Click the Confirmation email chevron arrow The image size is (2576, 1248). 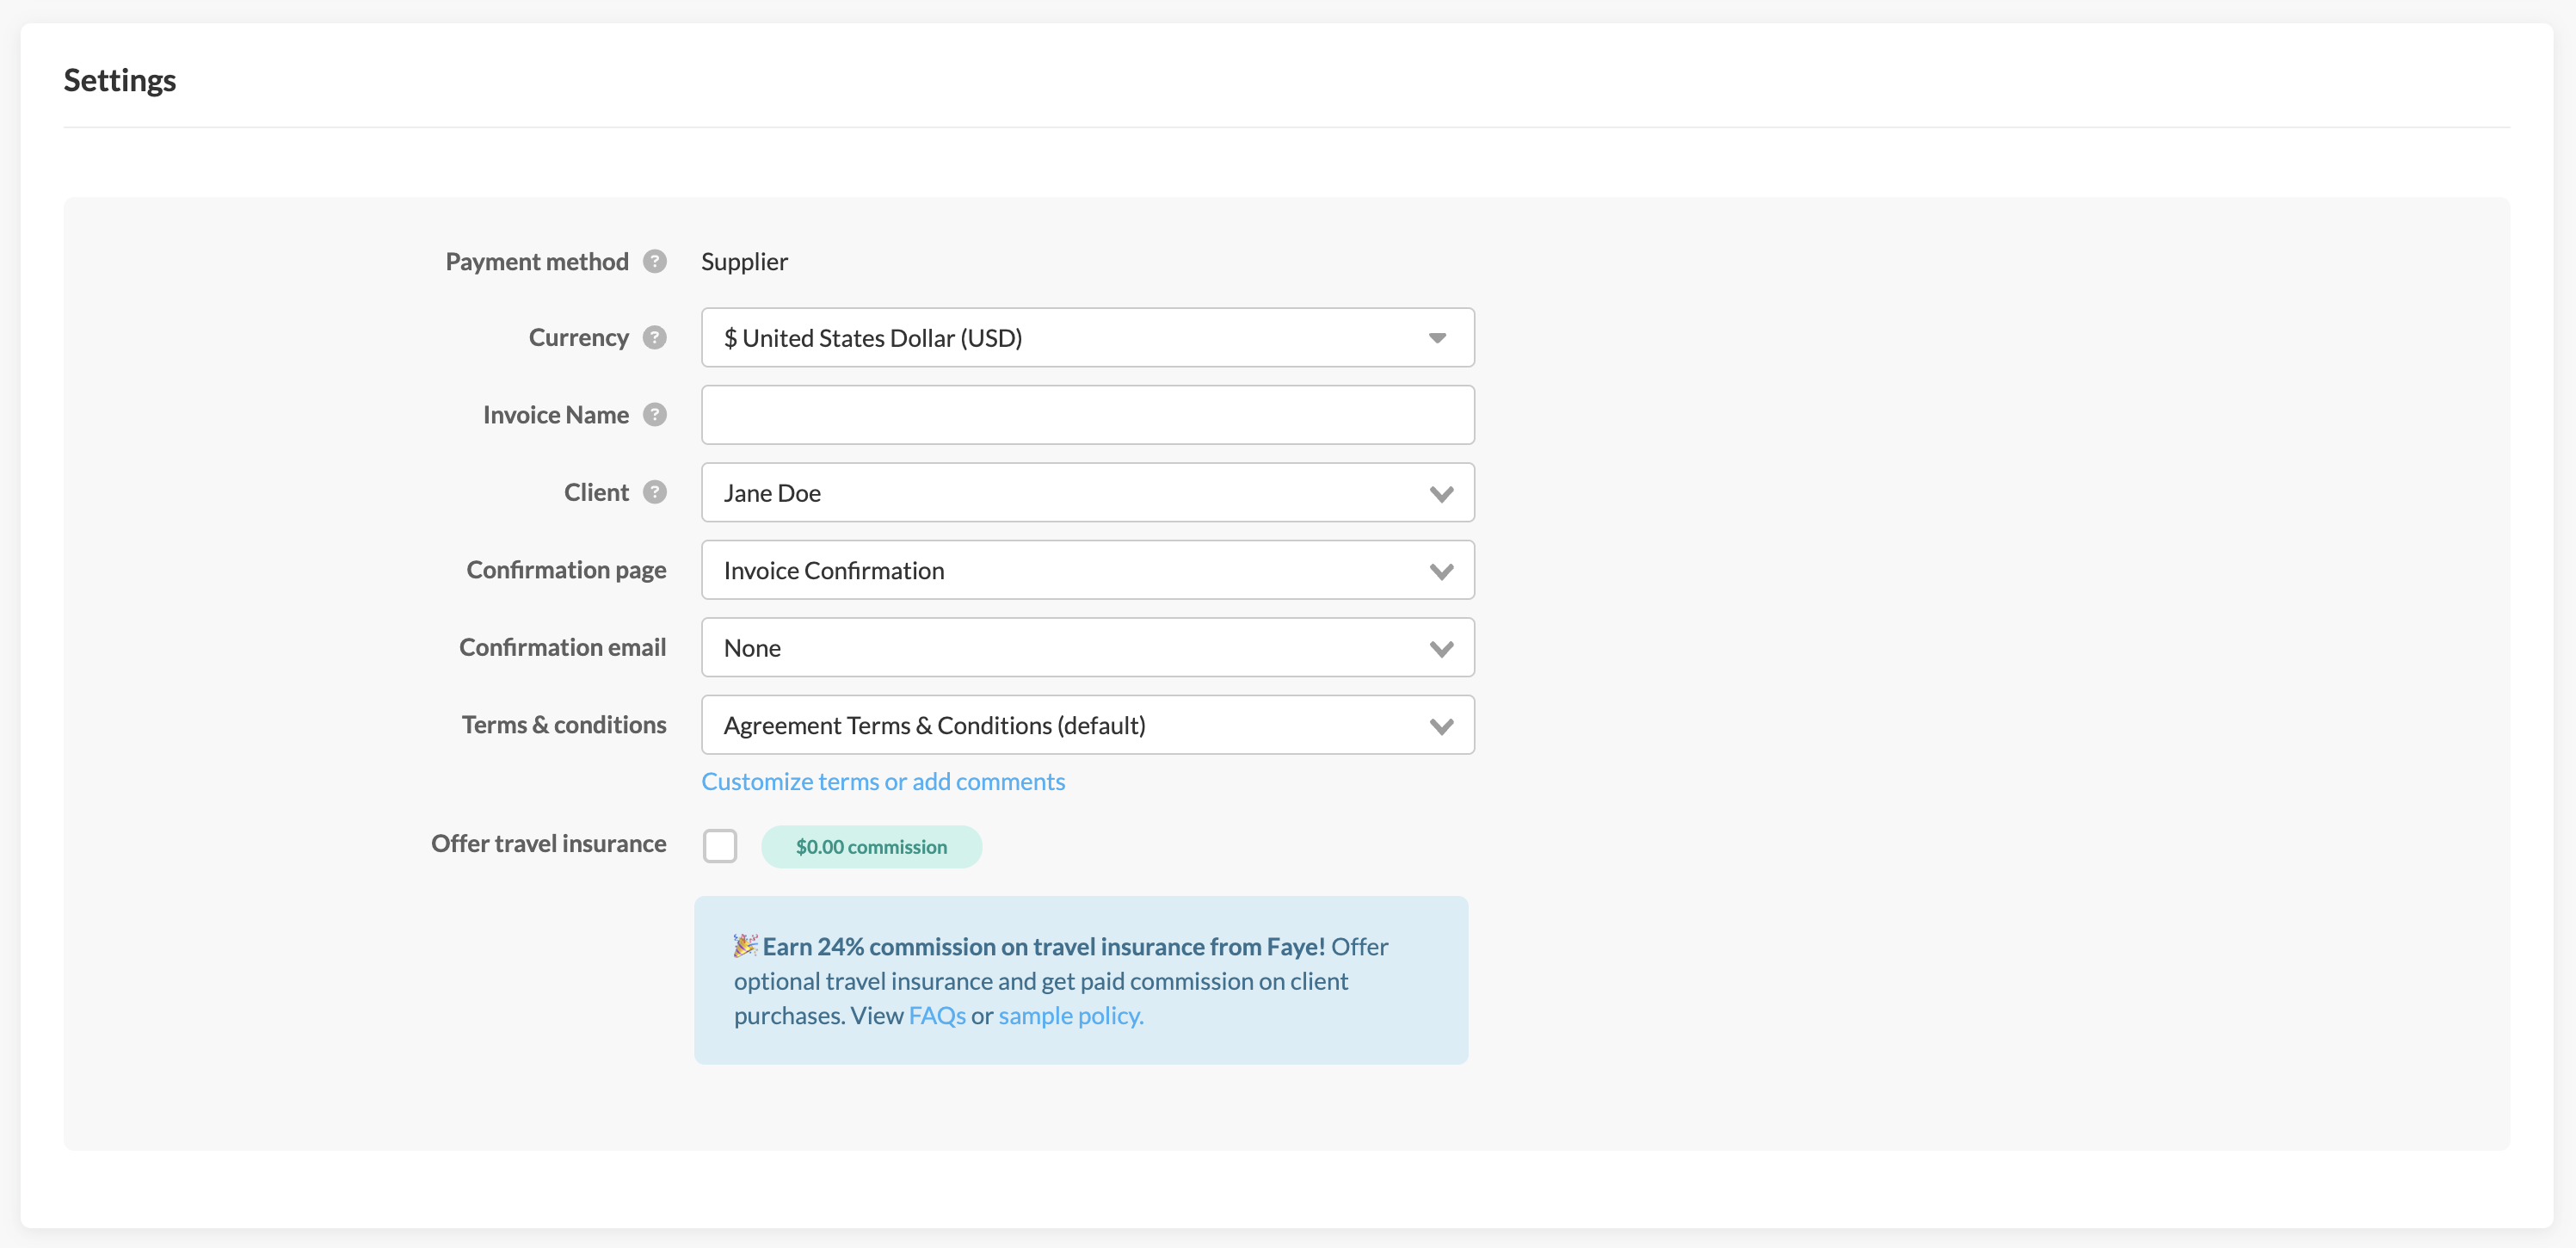pos(1440,649)
